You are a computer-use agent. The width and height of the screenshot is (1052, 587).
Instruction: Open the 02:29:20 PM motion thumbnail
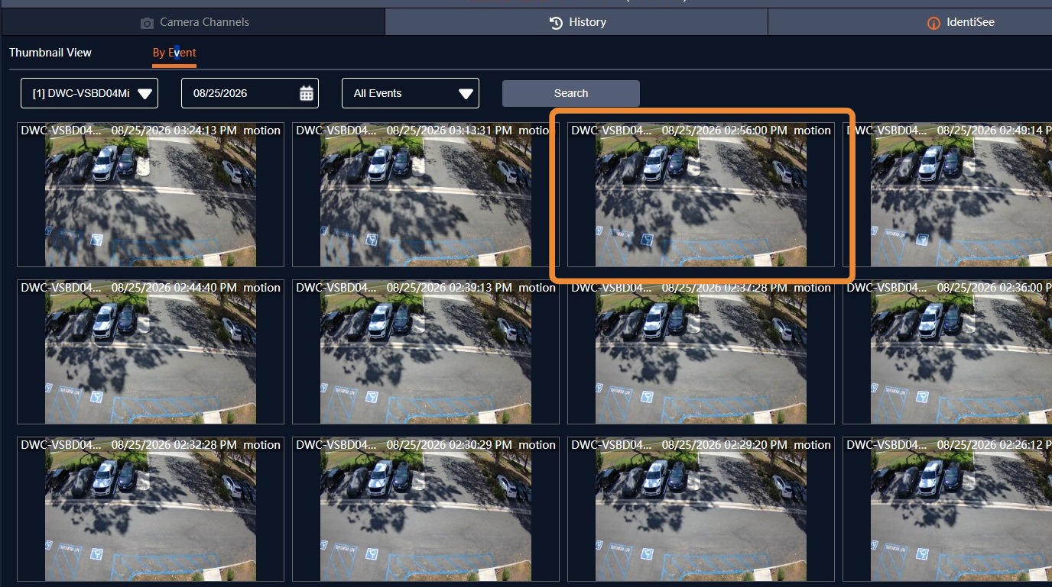coord(701,509)
